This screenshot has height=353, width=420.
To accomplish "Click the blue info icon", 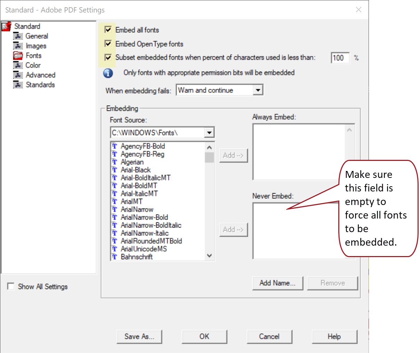I will [108, 73].
